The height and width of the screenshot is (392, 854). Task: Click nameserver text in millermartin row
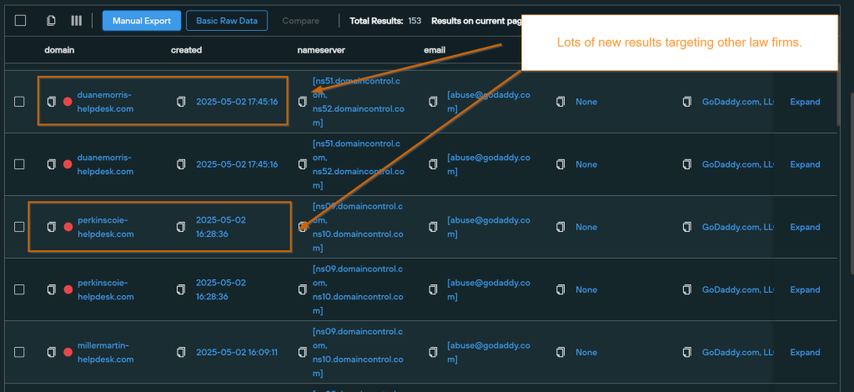(359, 352)
